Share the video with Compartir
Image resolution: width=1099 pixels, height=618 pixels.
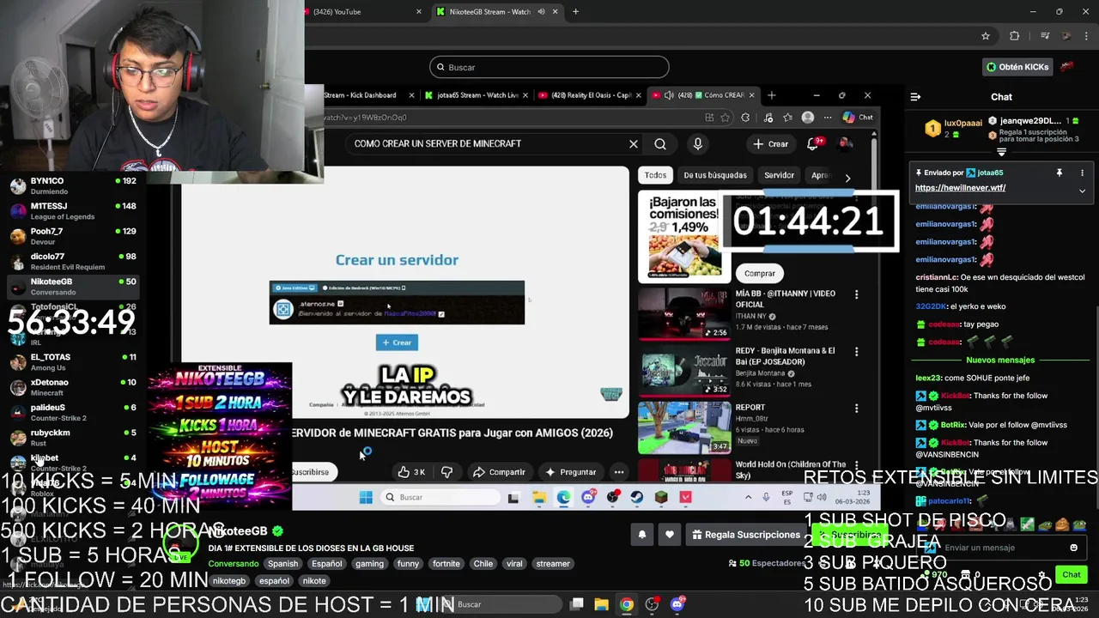pos(499,472)
